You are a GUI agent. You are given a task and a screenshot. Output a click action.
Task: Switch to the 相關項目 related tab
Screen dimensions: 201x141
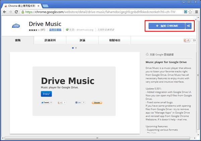(x=115, y=40)
